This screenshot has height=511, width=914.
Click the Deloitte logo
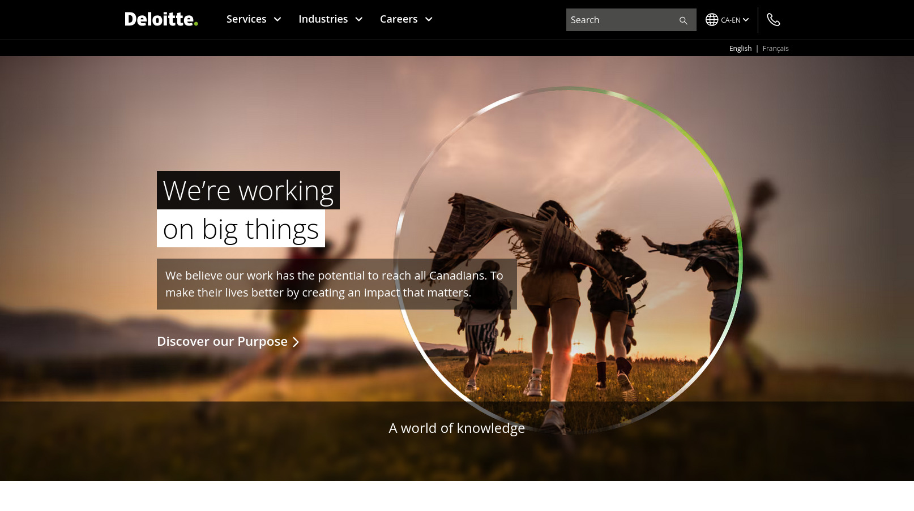(161, 19)
